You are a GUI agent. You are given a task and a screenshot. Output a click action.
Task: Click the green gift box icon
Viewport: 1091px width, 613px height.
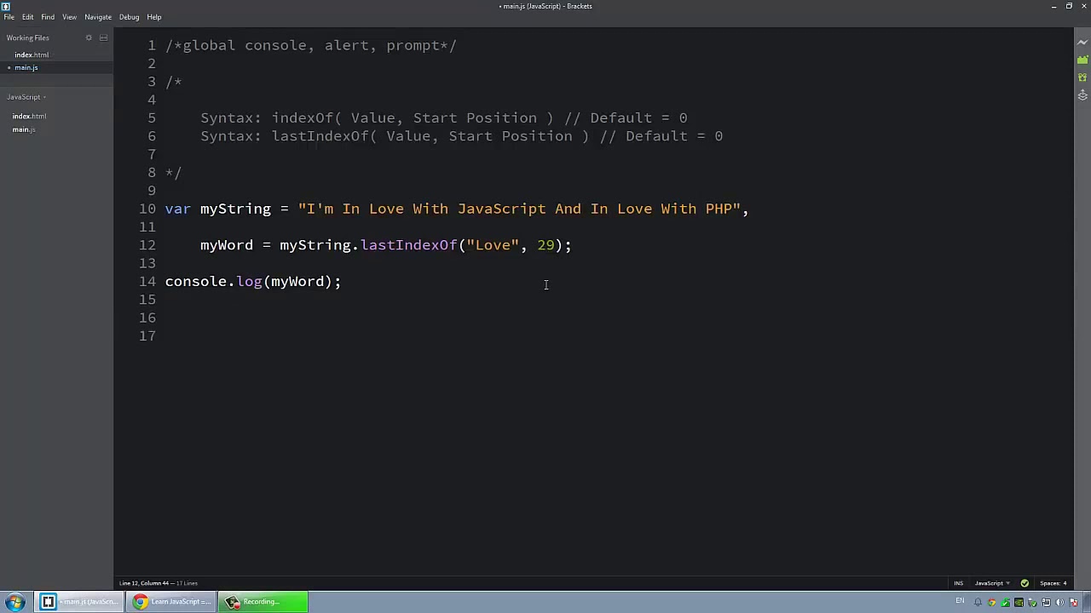click(1082, 77)
